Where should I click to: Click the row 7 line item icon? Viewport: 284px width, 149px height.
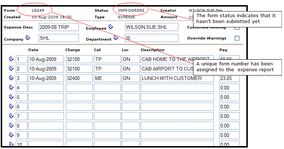coord(11,116)
